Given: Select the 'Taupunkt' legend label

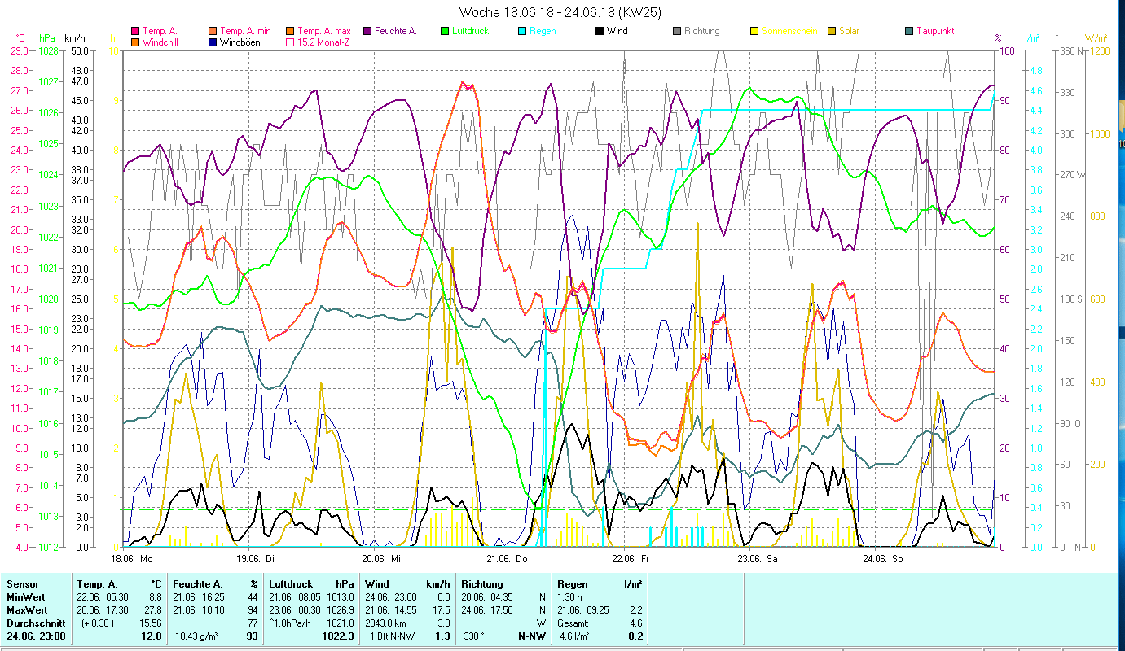Looking at the screenshot, I should (935, 31).
